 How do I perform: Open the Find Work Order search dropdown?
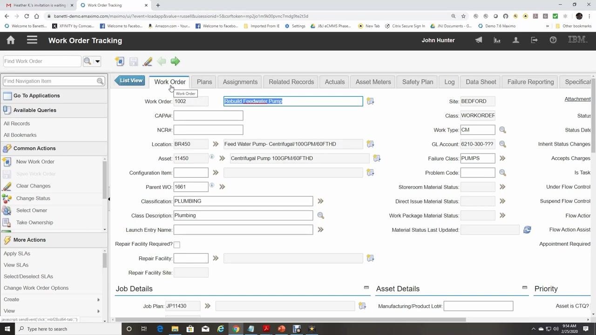(x=97, y=61)
